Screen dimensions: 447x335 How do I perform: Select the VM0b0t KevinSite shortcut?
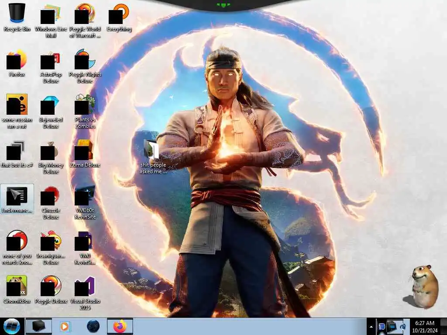pyautogui.click(x=85, y=202)
